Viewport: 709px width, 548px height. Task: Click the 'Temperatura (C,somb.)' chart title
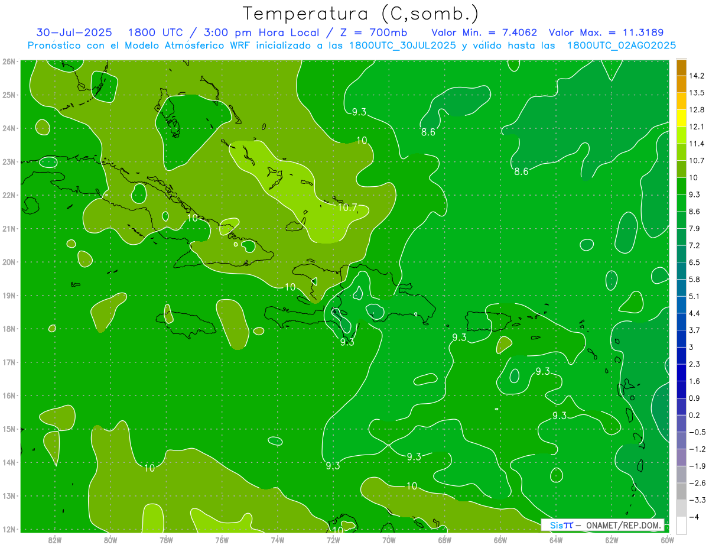tap(360, 14)
